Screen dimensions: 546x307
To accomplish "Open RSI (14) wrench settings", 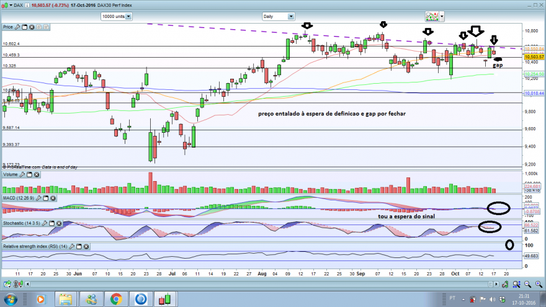I will tap(72, 246).
